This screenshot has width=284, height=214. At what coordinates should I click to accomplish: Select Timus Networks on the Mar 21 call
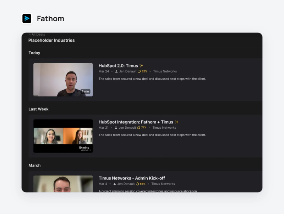click(164, 128)
